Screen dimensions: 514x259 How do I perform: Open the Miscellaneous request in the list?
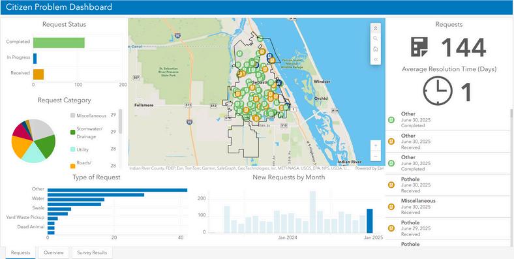point(447,207)
